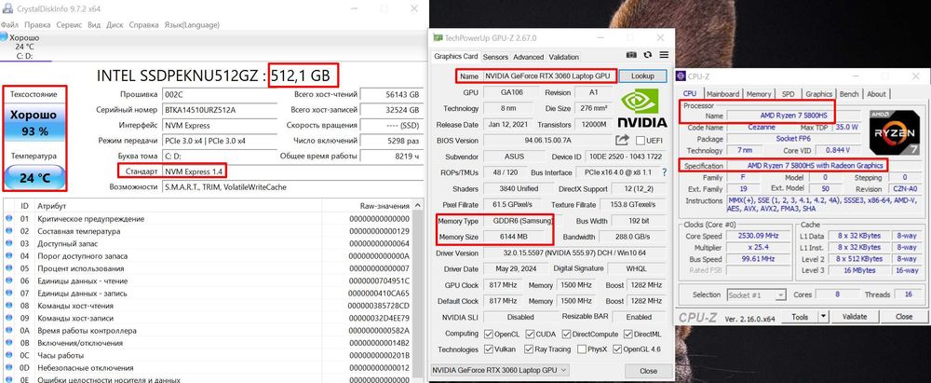Click the firmware field 002C
Viewport: 931px width, 383px height.
click(219, 94)
